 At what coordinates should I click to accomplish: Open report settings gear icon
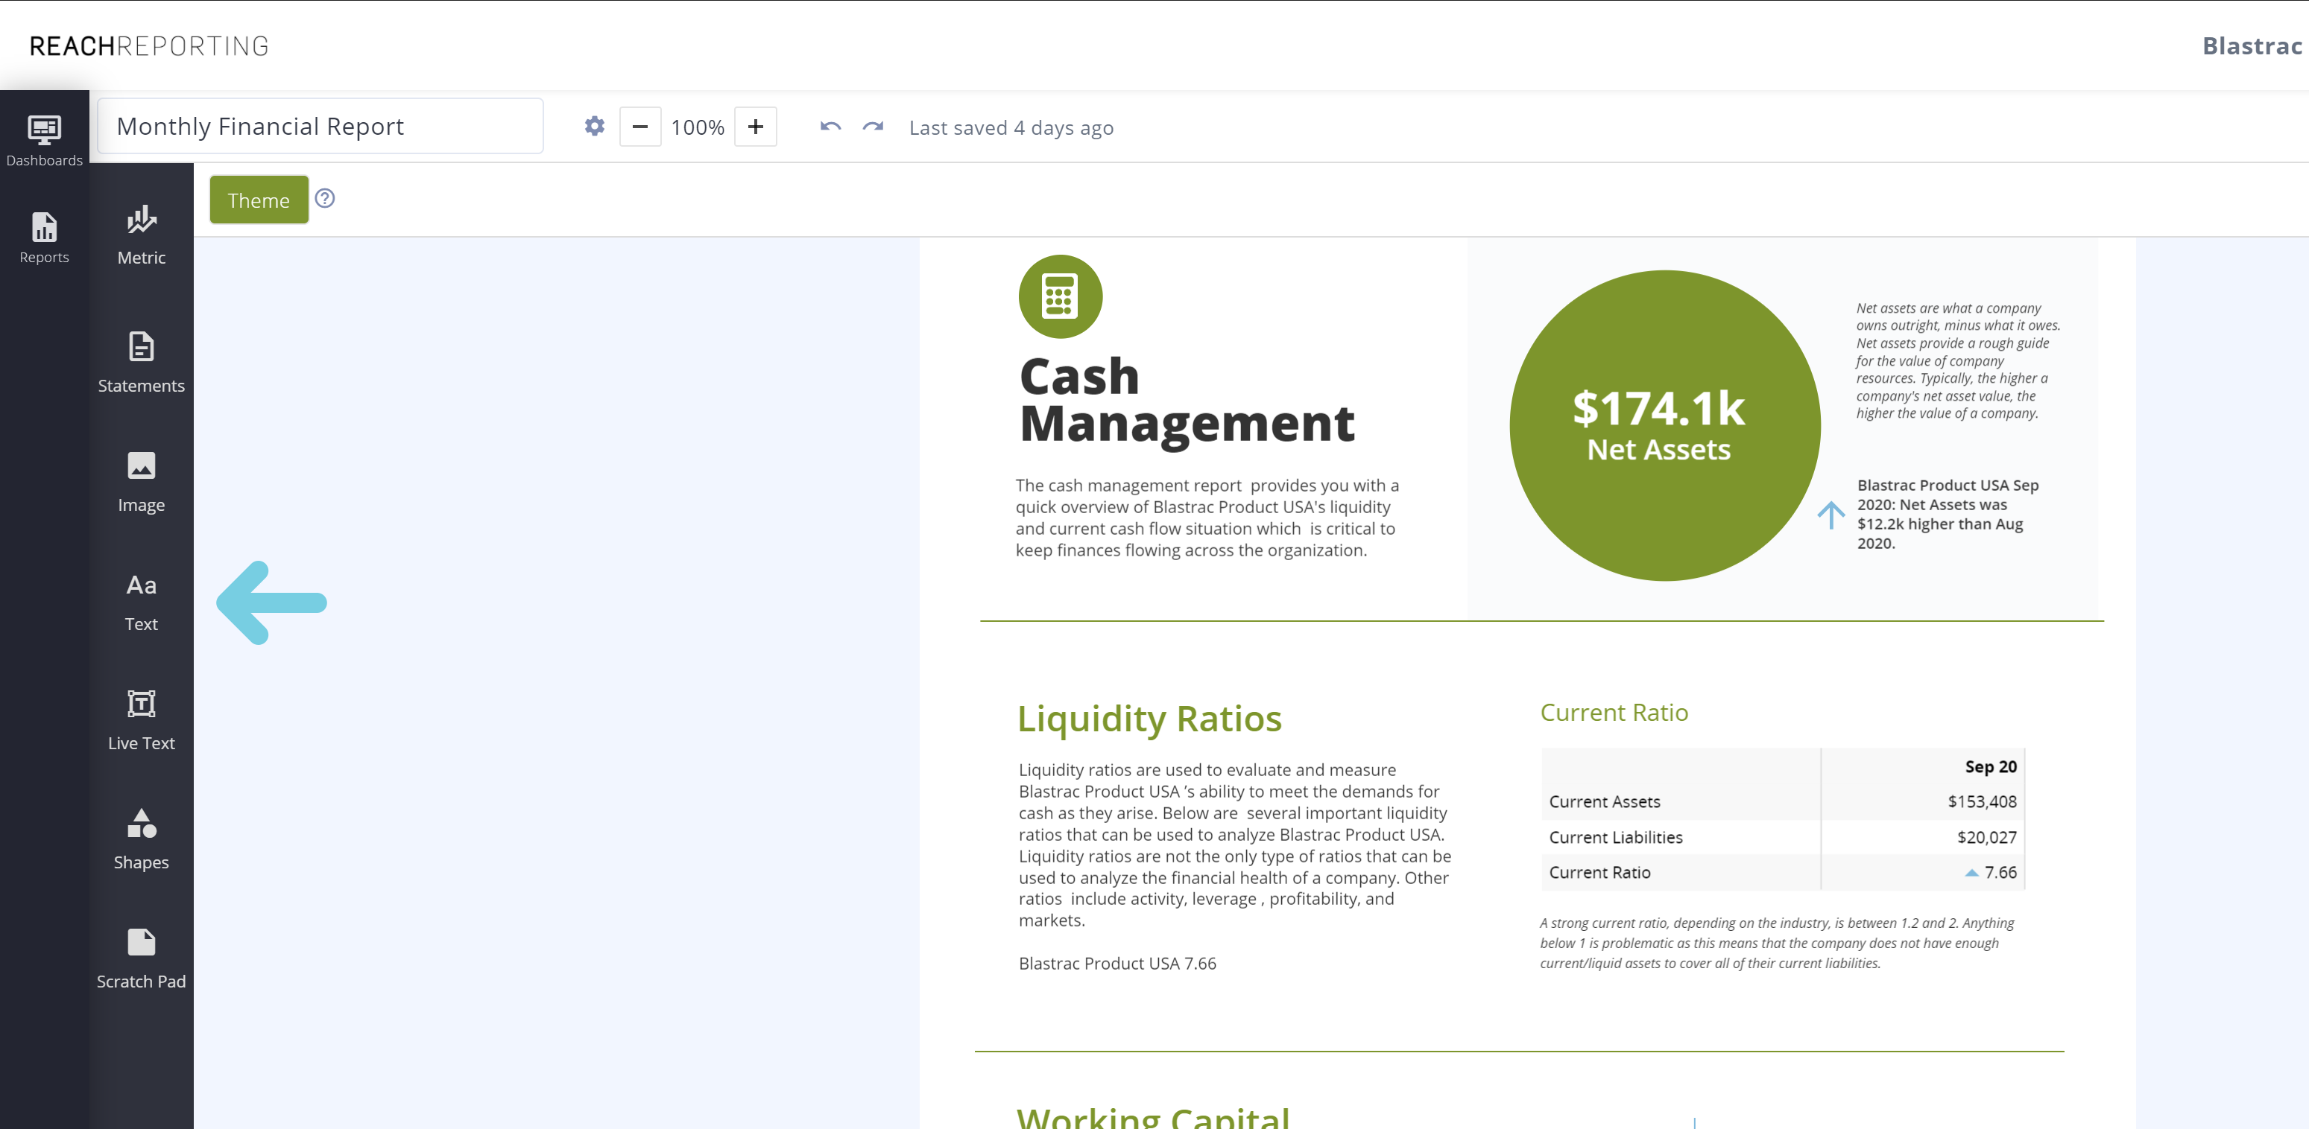pos(594,127)
